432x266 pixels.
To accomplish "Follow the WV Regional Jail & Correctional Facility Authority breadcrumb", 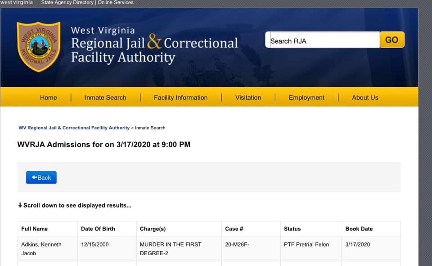I will (x=74, y=128).
